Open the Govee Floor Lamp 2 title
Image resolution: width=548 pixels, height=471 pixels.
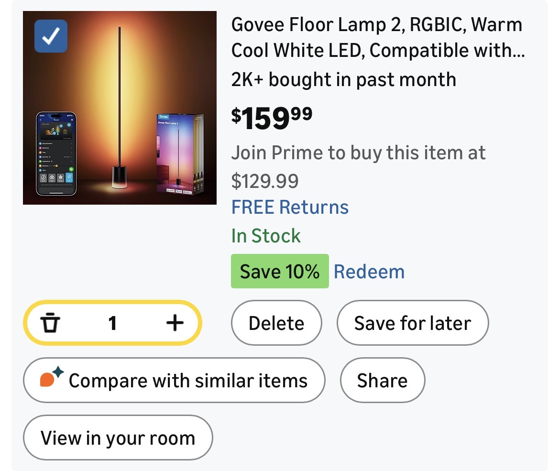[x=377, y=37]
